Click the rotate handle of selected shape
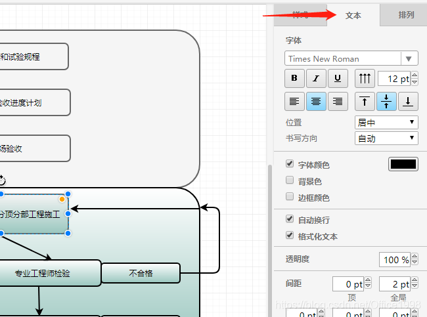427x317 pixels. 1,180
